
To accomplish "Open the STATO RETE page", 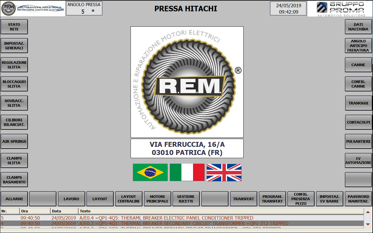I will tap(14, 27).
